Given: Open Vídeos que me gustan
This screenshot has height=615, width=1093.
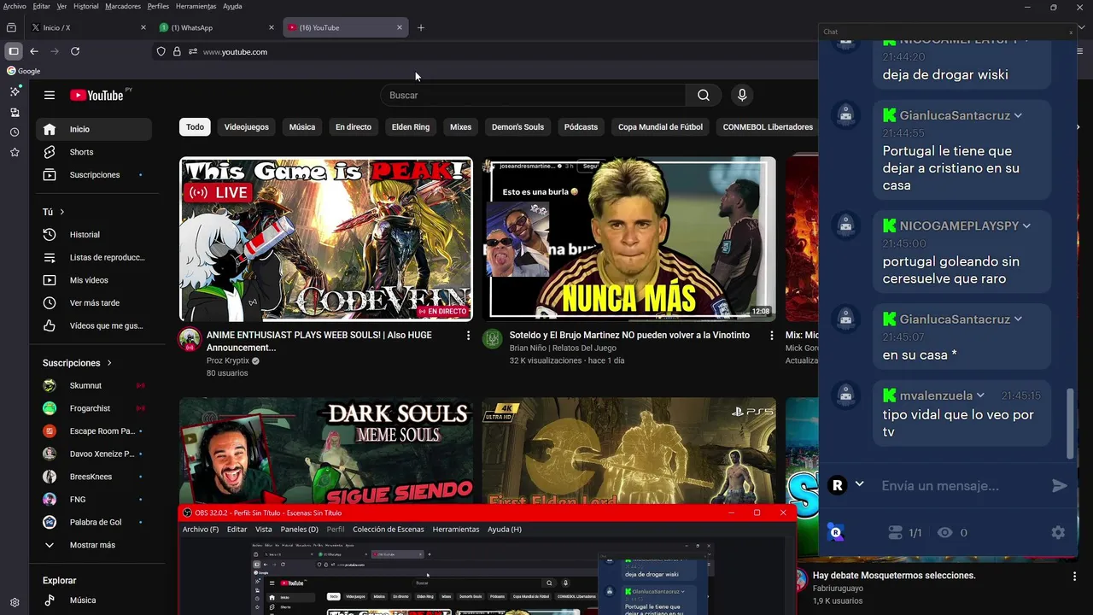Looking at the screenshot, I should [x=94, y=325].
